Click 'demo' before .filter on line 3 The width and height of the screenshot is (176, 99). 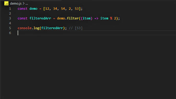(61, 18)
